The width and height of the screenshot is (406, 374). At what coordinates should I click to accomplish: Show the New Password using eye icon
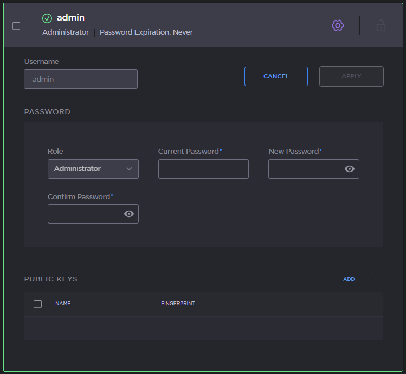350,169
